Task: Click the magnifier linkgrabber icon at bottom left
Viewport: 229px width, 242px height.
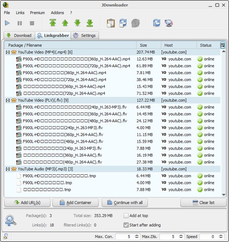Action: [x=10, y=220]
